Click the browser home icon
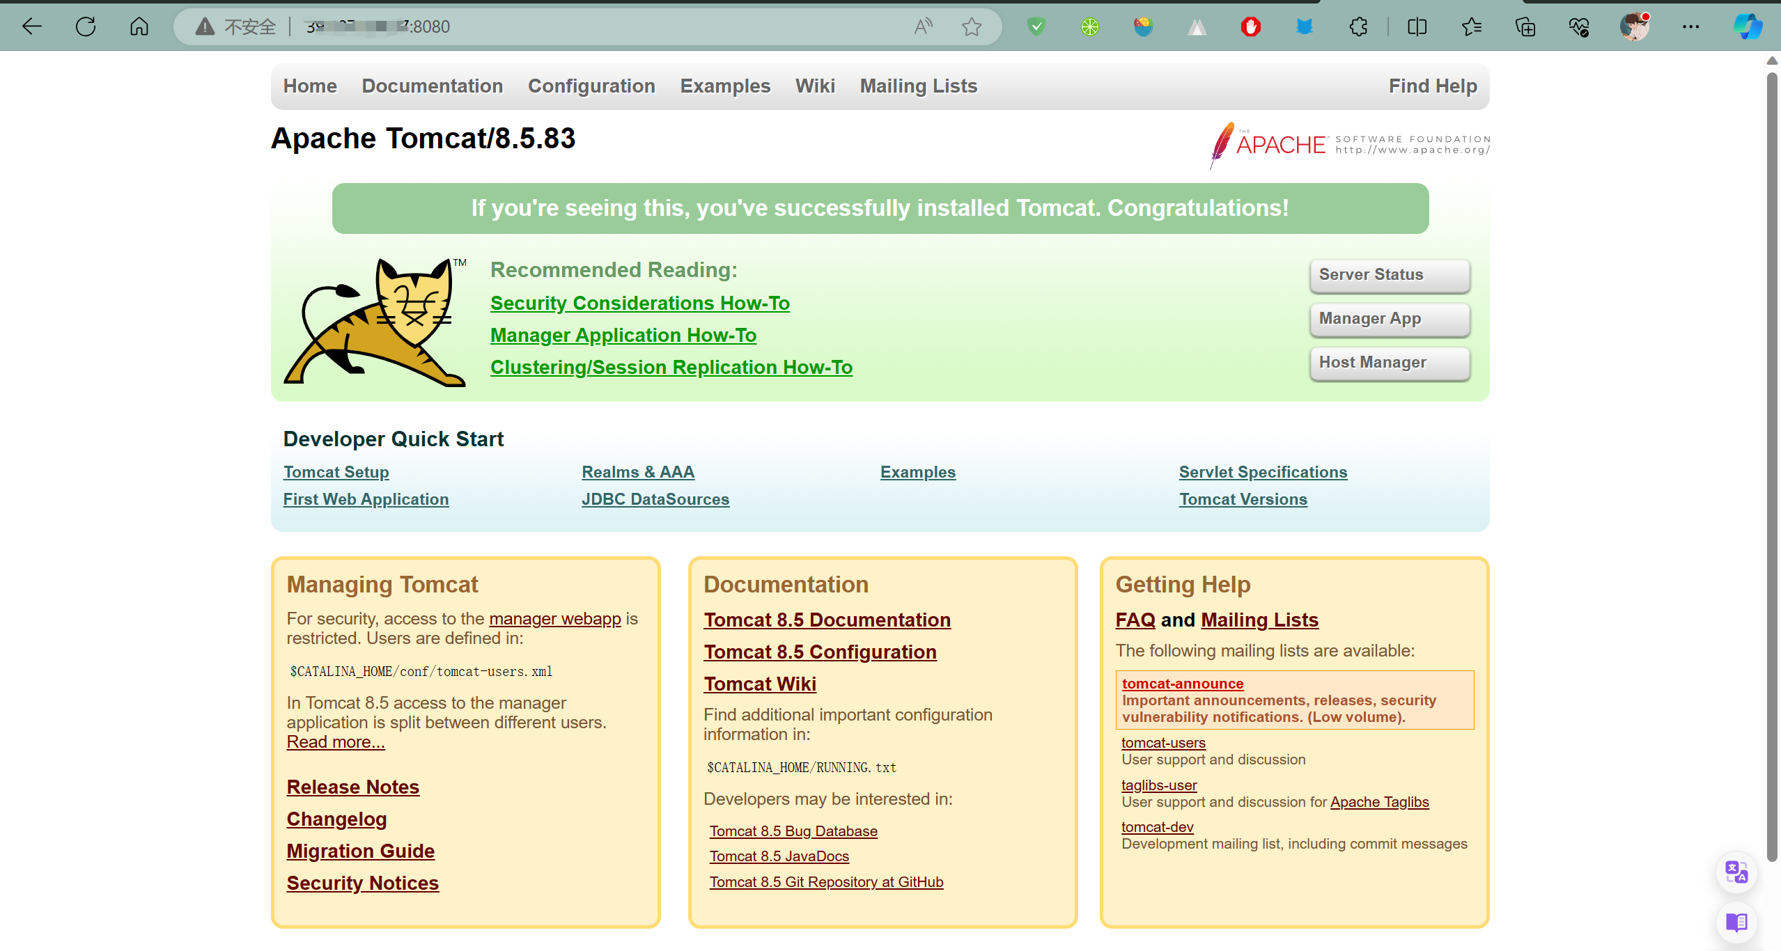Viewport: 1781px width, 951px height. [139, 27]
